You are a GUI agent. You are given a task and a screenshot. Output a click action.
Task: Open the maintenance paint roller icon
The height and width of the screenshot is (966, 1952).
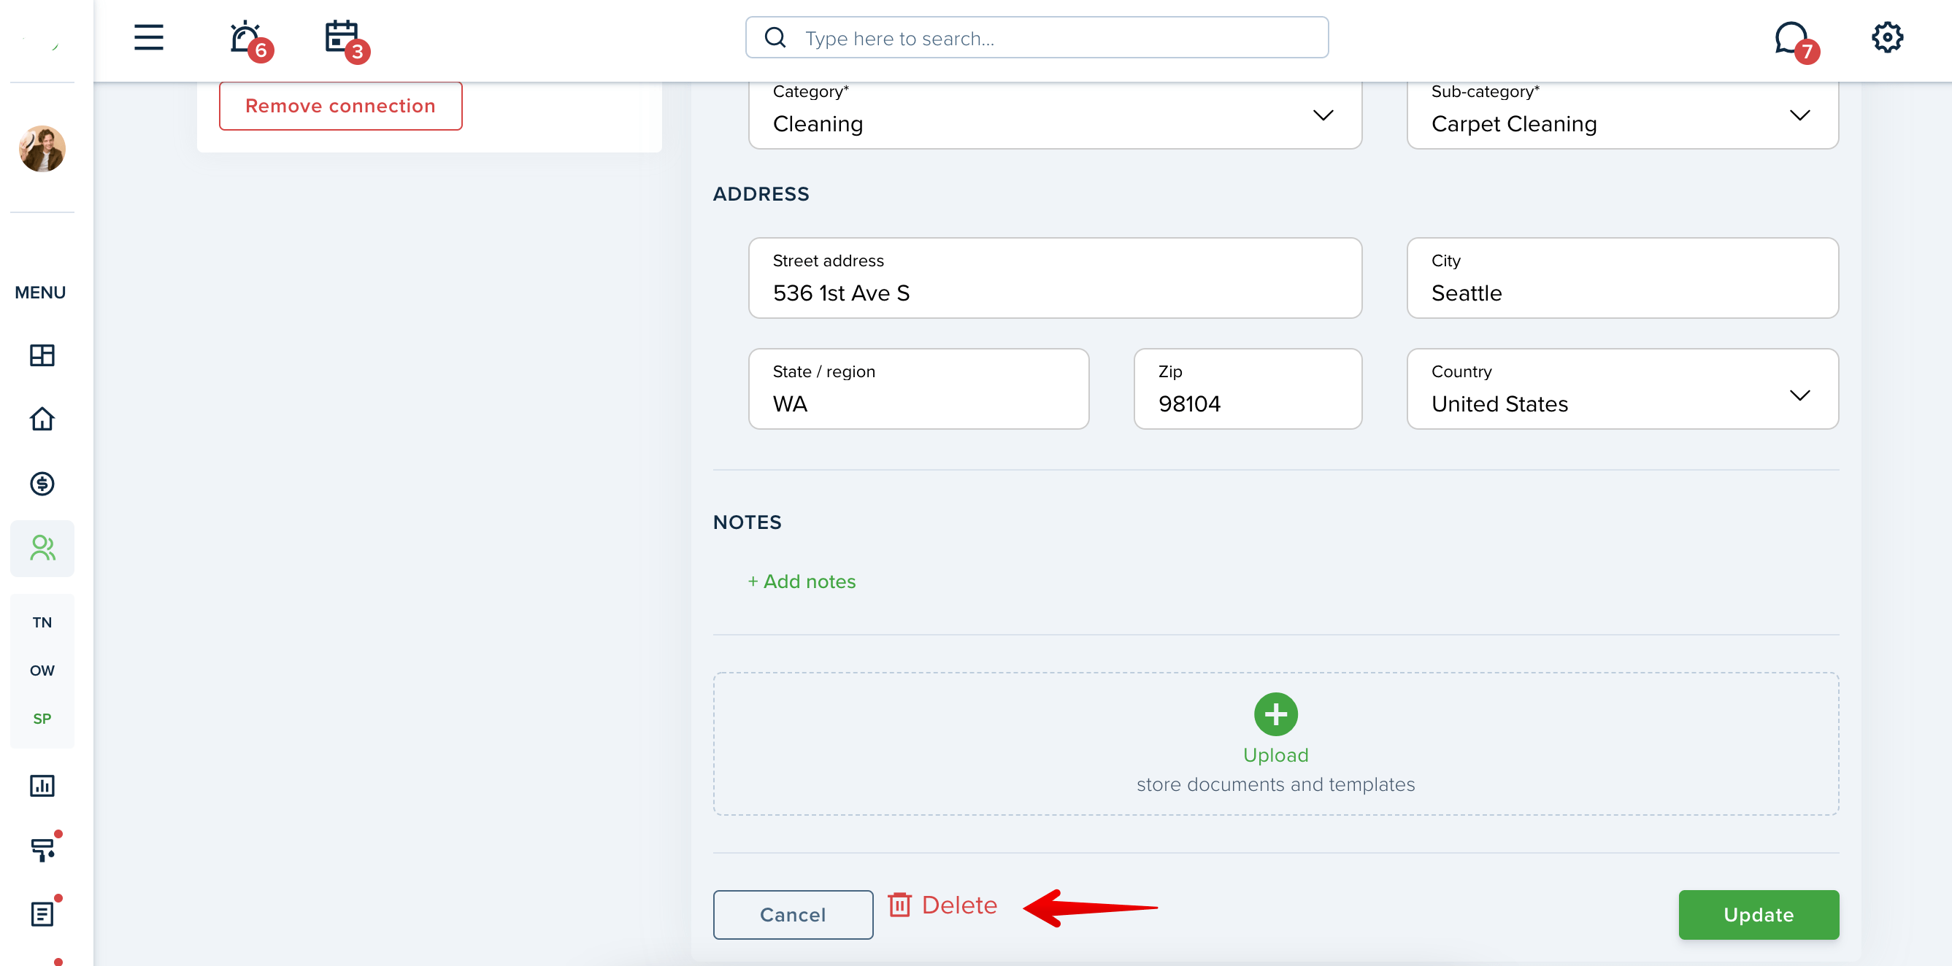click(x=44, y=849)
